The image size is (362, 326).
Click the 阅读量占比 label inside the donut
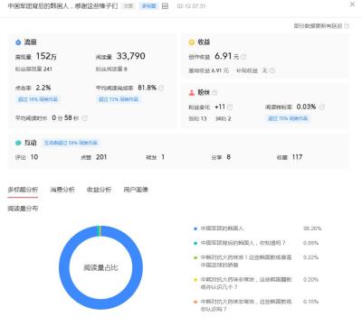(100, 267)
